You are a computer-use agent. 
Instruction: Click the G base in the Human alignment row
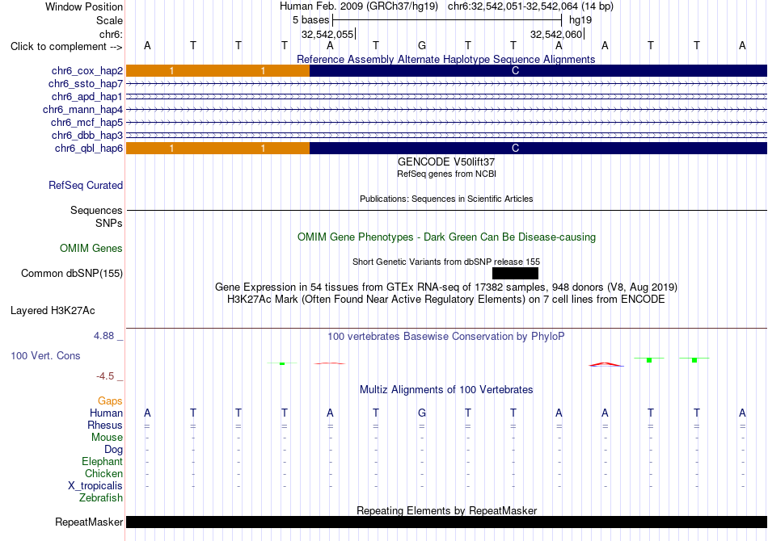[422, 413]
